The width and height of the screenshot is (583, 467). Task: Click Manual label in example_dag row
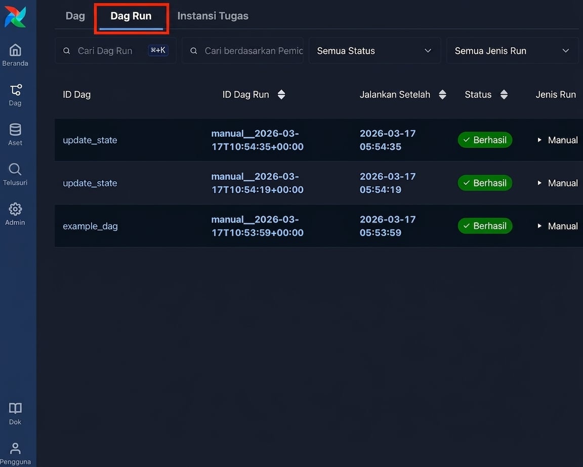(563, 226)
